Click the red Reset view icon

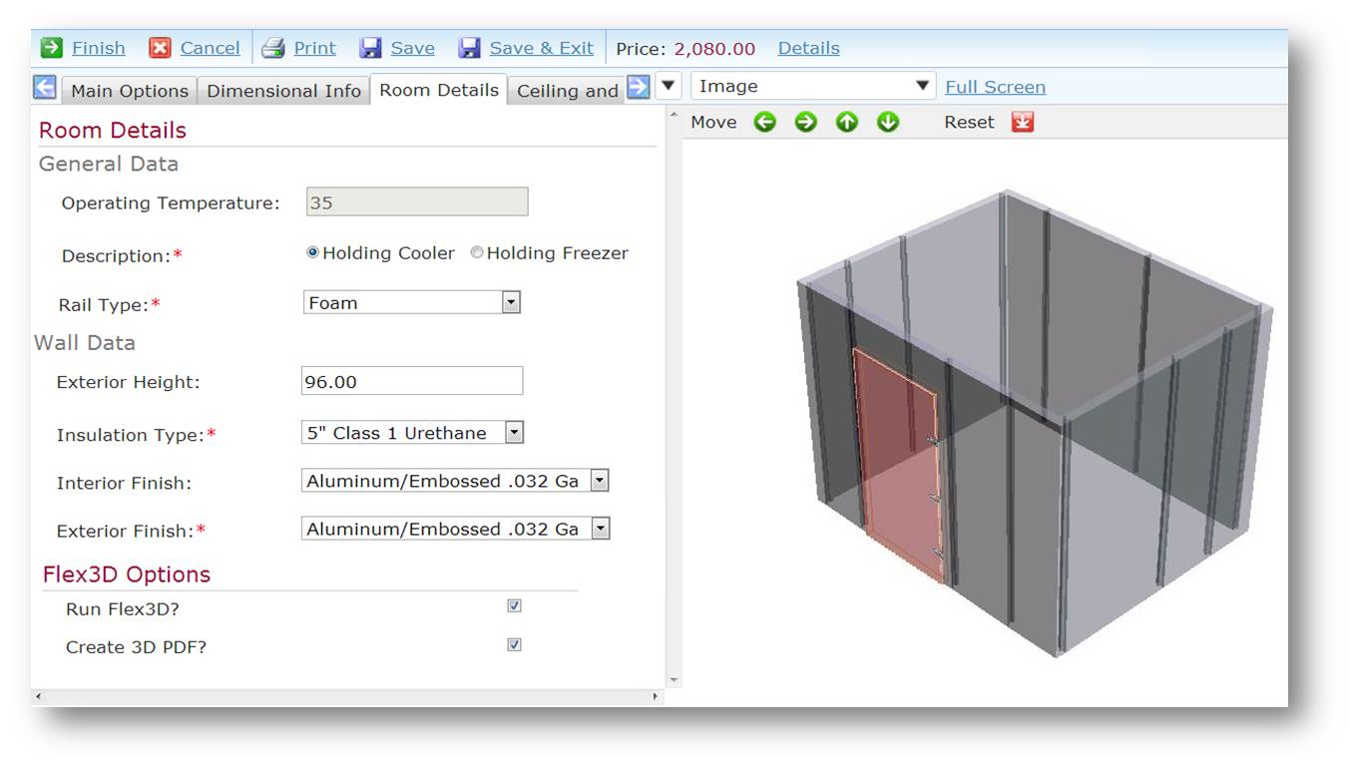tap(1022, 122)
